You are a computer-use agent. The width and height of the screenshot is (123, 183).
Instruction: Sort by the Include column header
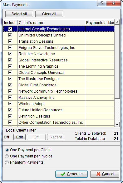pos(10,22)
